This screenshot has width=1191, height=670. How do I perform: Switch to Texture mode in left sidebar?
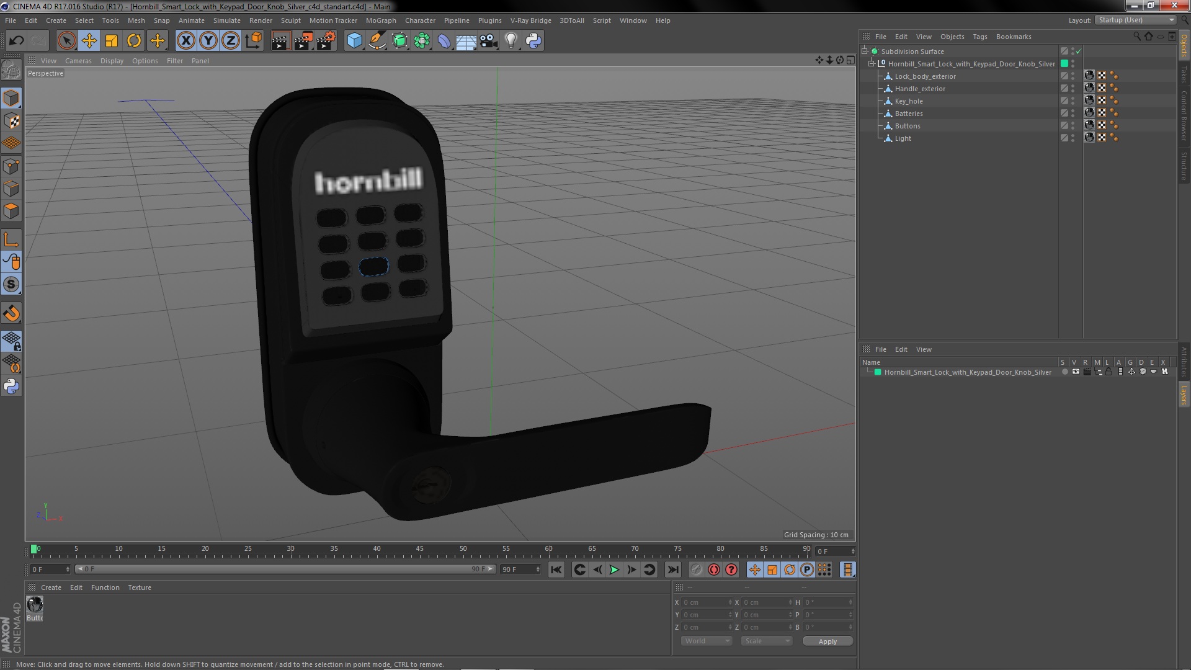(11, 121)
